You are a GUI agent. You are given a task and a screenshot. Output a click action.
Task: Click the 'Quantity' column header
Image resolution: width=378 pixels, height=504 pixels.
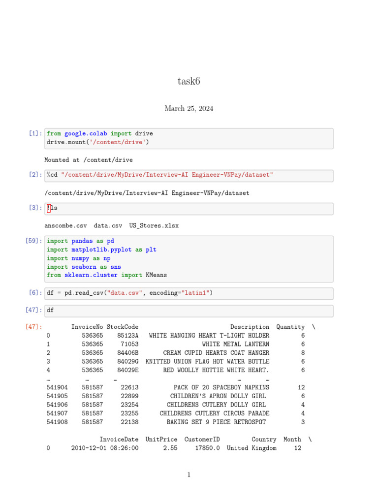click(x=290, y=327)
